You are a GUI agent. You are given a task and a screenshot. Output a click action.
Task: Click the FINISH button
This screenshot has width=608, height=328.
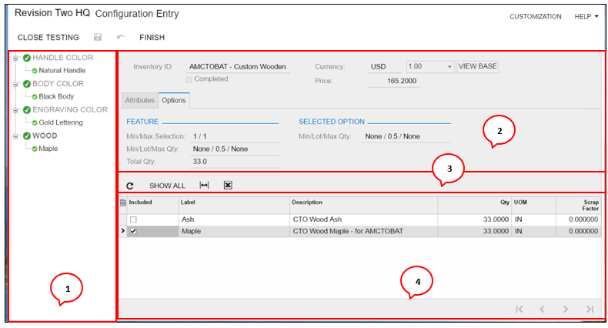152,37
